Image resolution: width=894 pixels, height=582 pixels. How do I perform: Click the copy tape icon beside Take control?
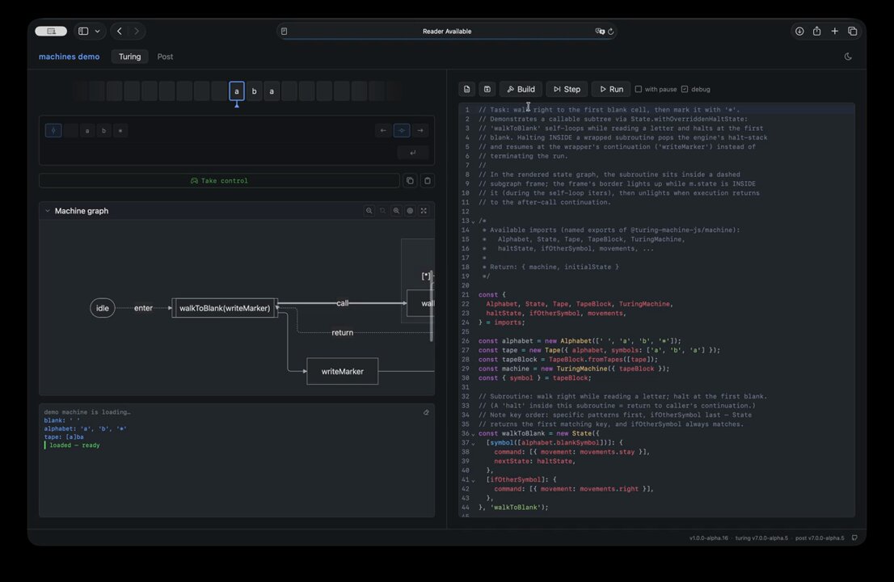click(x=410, y=181)
